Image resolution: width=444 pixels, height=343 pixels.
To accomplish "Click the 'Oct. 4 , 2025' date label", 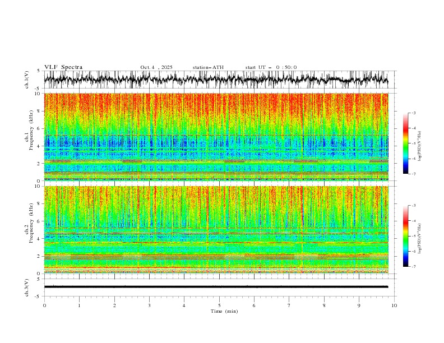I will coord(156,67).
